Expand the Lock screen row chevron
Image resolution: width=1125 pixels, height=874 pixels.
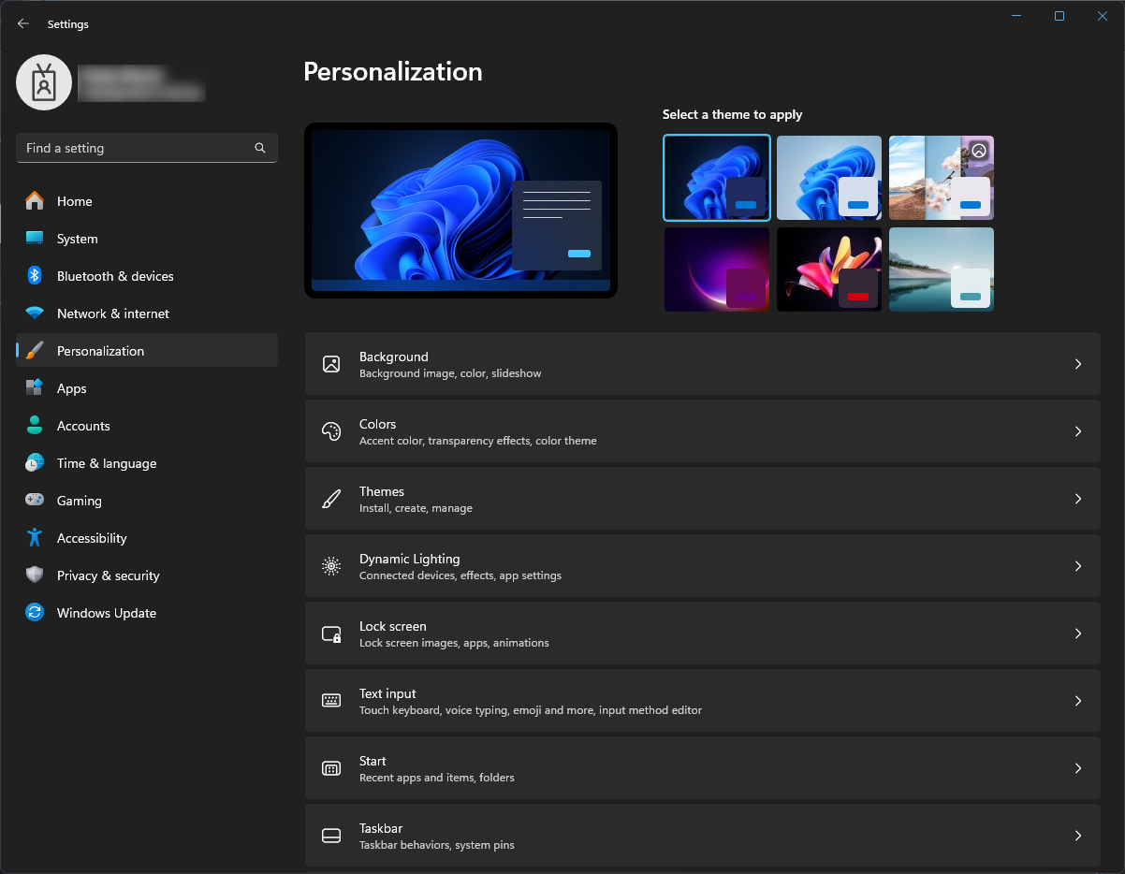[1077, 634]
